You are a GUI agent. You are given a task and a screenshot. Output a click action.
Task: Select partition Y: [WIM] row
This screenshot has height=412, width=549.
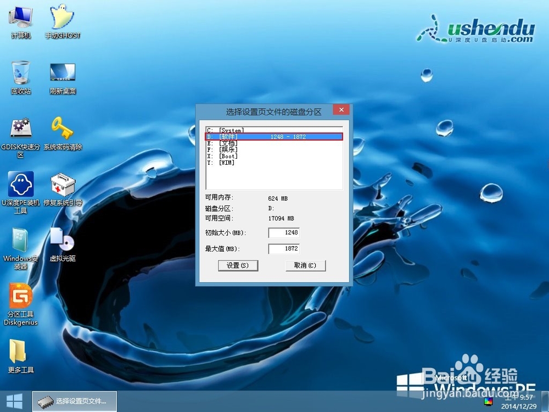point(274,163)
